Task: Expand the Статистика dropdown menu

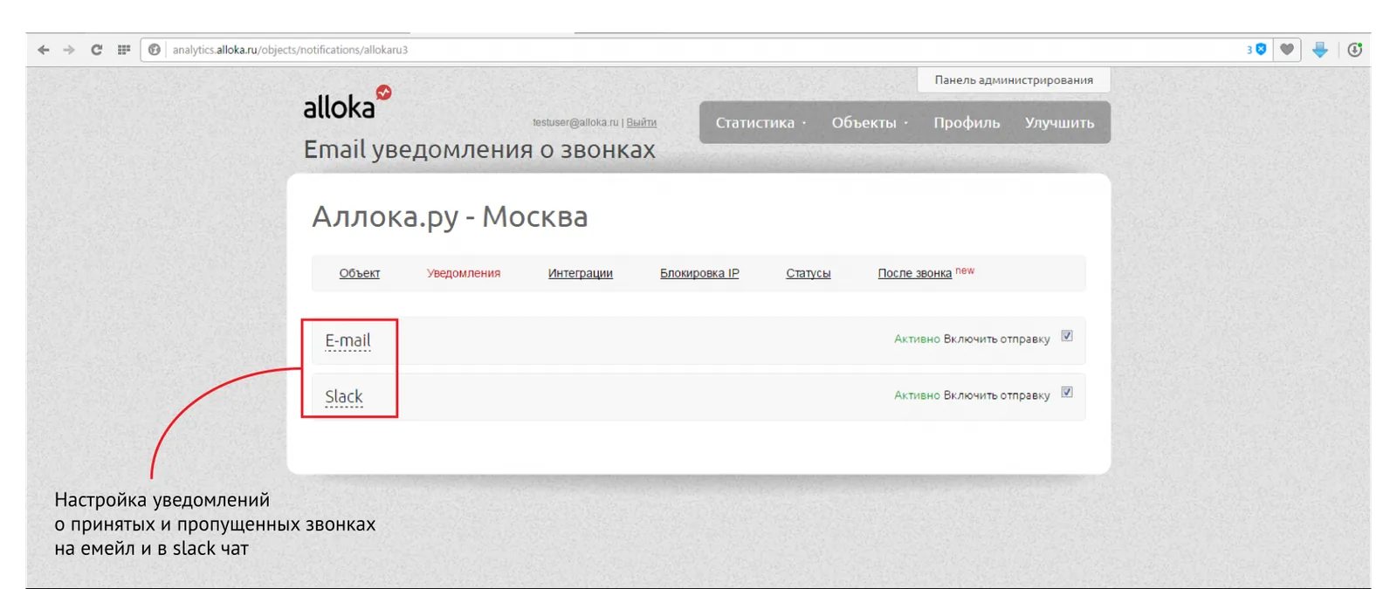Action: coord(760,123)
